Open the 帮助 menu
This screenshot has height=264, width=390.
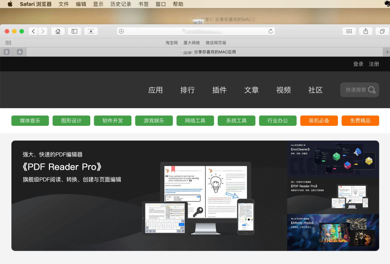(178, 4)
